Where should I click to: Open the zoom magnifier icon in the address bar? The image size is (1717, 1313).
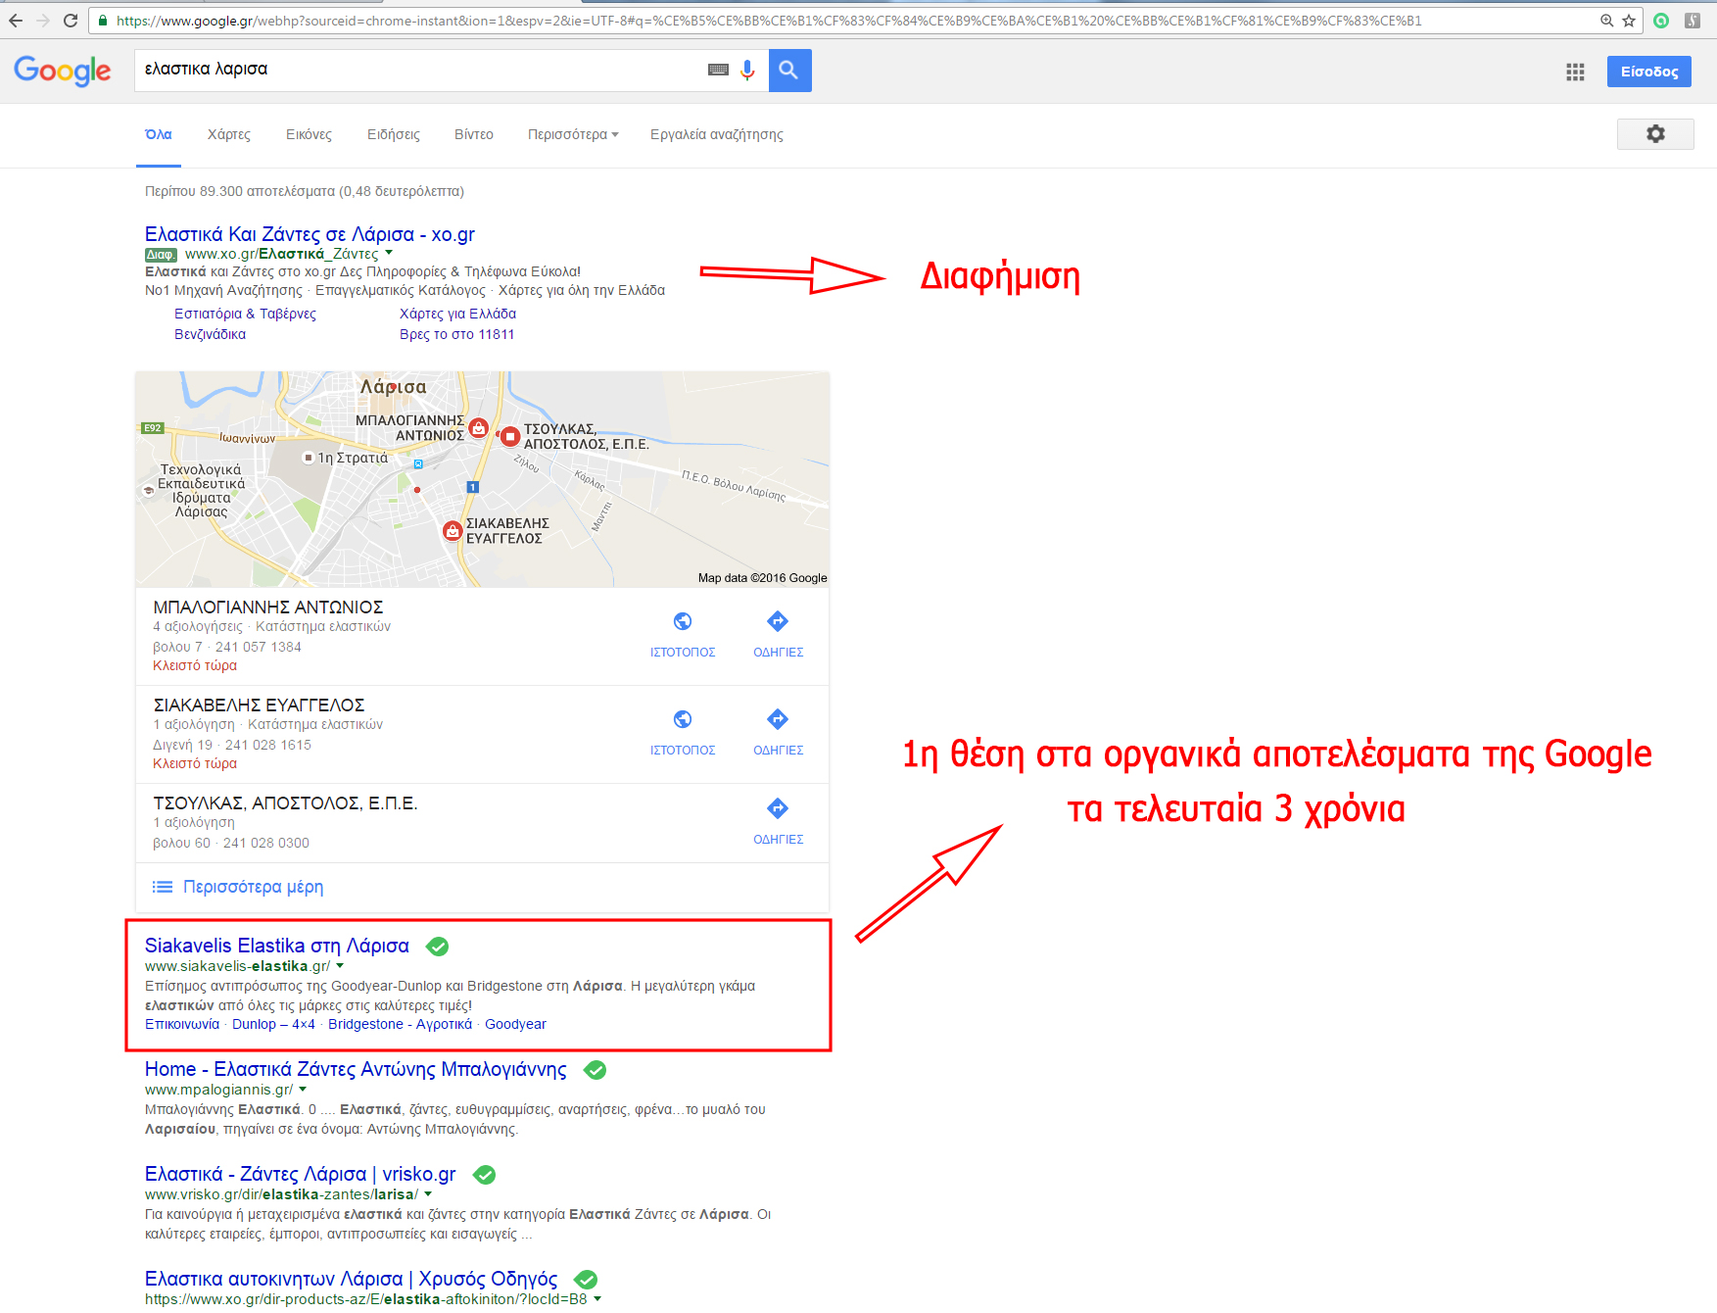coord(1607,21)
